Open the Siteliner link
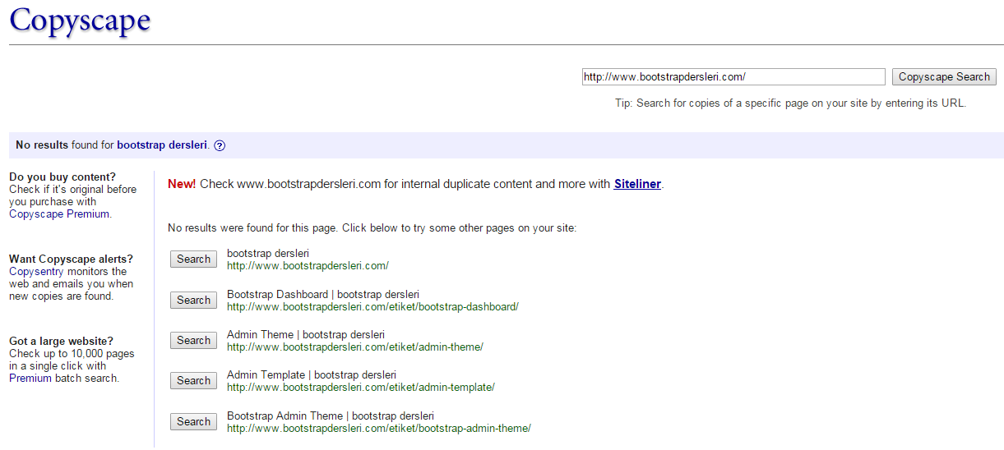The height and width of the screenshot is (450, 1004). click(x=637, y=184)
